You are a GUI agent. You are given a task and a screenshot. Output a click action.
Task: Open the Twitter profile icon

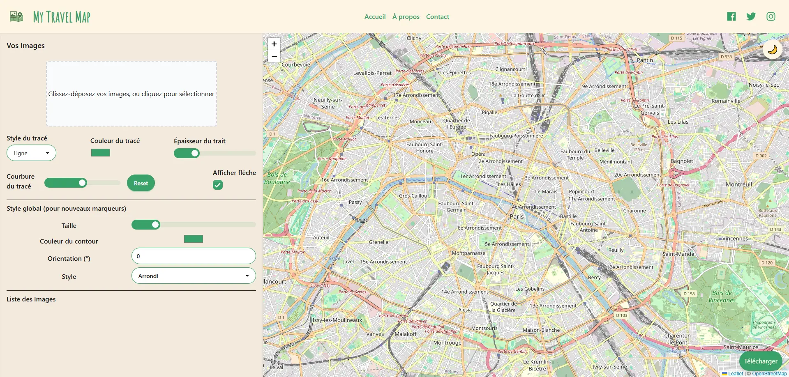point(751,16)
